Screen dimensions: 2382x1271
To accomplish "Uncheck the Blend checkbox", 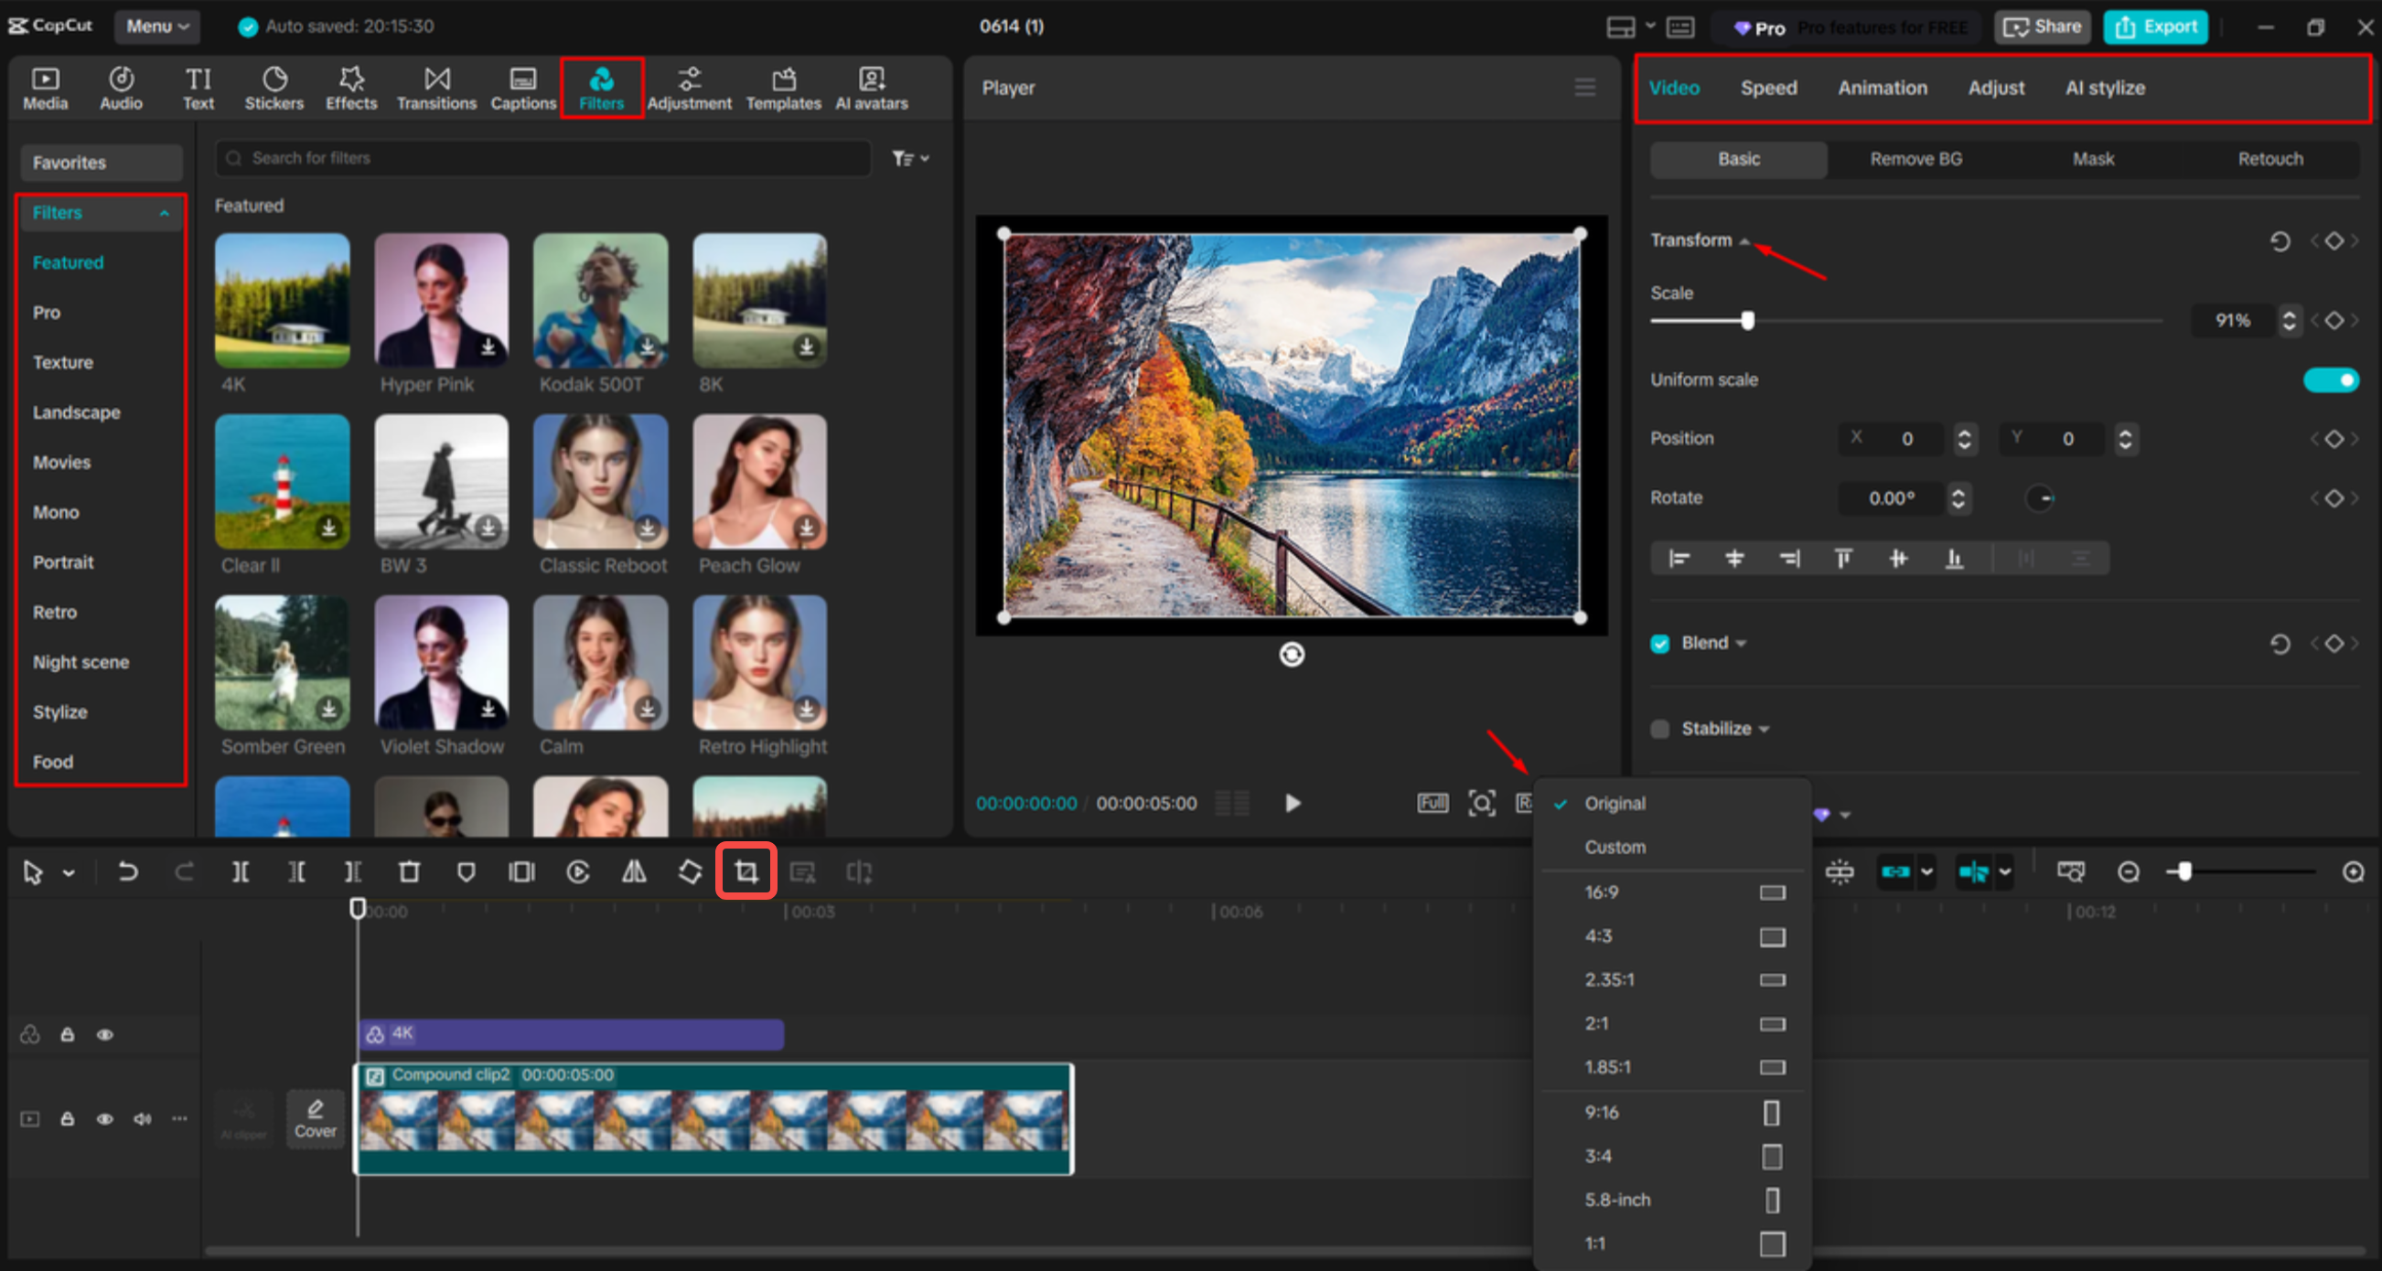I will [1660, 643].
